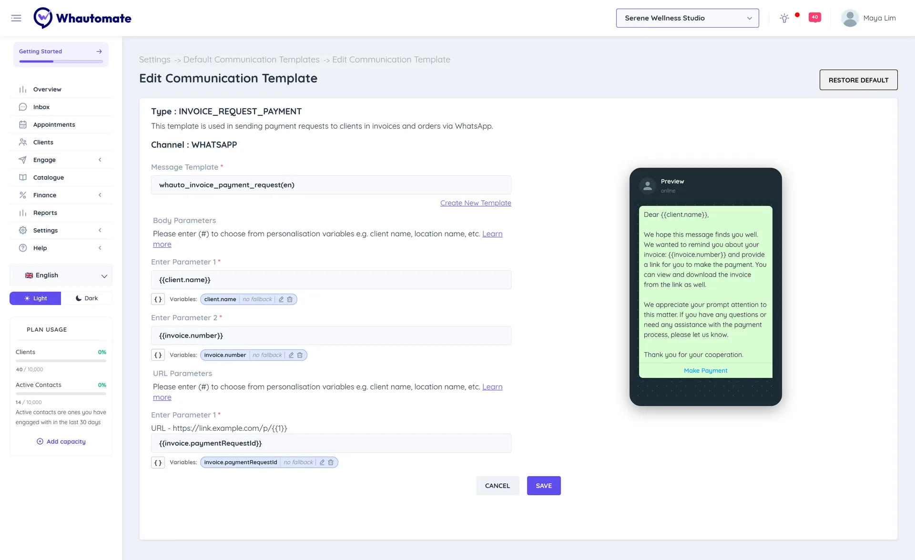Insert variable braces for body Parameter 2

(x=158, y=355)
